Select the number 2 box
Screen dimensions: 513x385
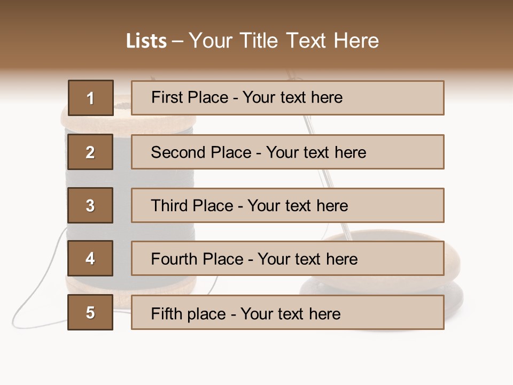(90, 152)
